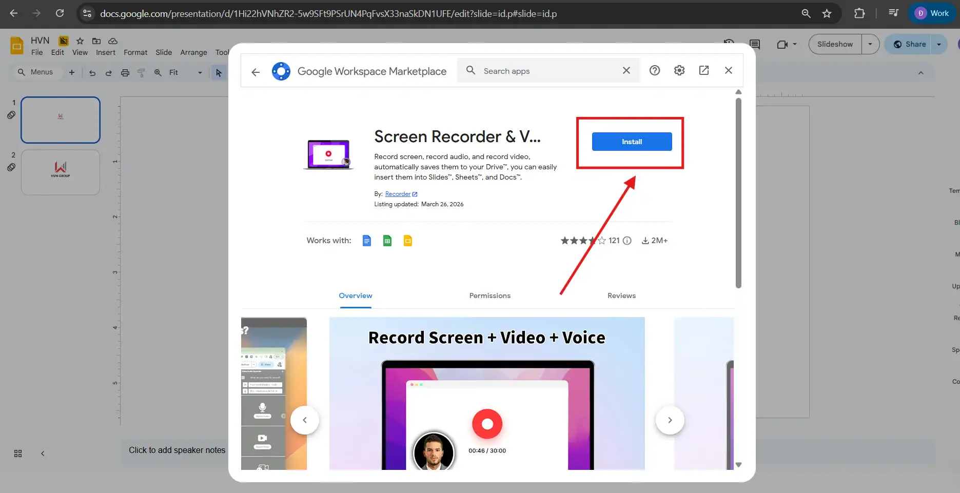Select the cursor Select tool

point(219,73)
